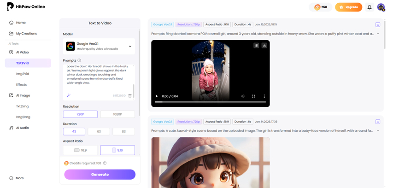Clear the prompt with trash icon
The height and width of the screenshot is (188, 393).
pos(130,95)
